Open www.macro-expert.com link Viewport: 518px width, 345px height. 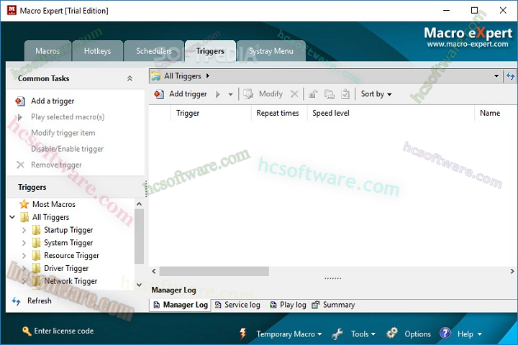pos(468,45)
